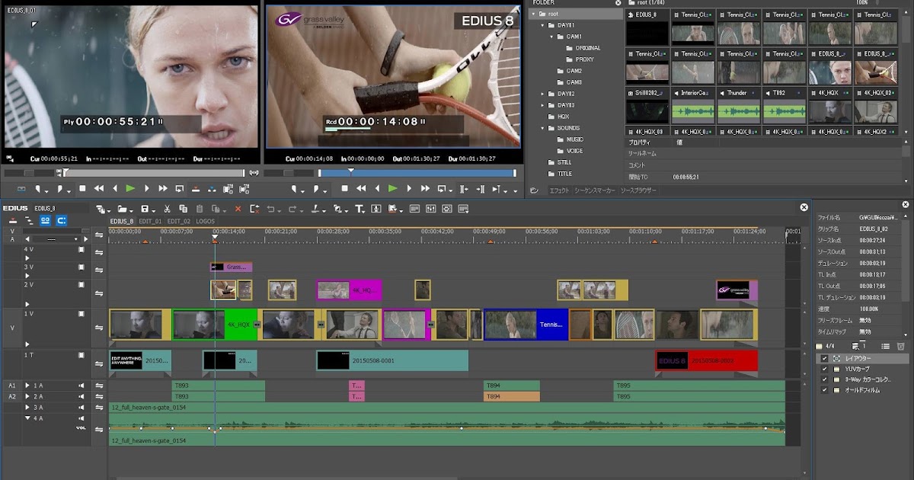Image resolution: width=914 pixels, height=480 pixels.
Task: Switch to the EDIT_01 sequence tab
Action: pos(150,221)
